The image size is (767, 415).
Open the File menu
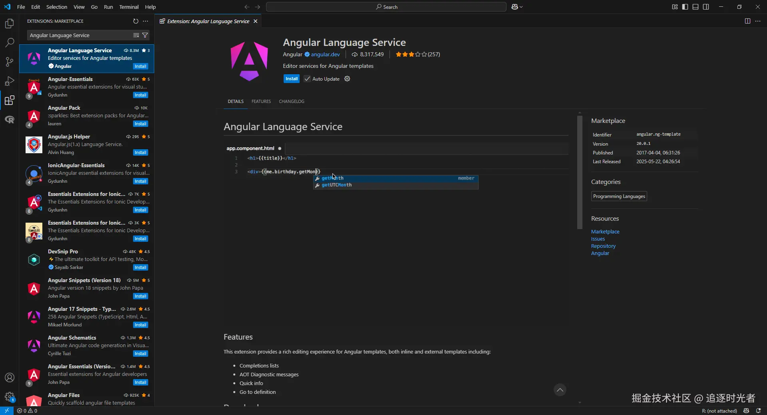click(x=21, y=7)
